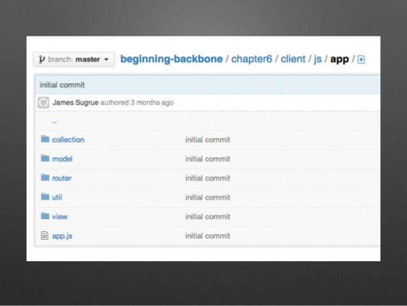Open util row's initial commit message
The width and height of the screenshot is (407, 306).
click(208, 197)
